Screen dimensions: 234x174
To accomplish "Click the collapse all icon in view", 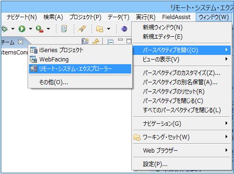I will pos(110,42).
